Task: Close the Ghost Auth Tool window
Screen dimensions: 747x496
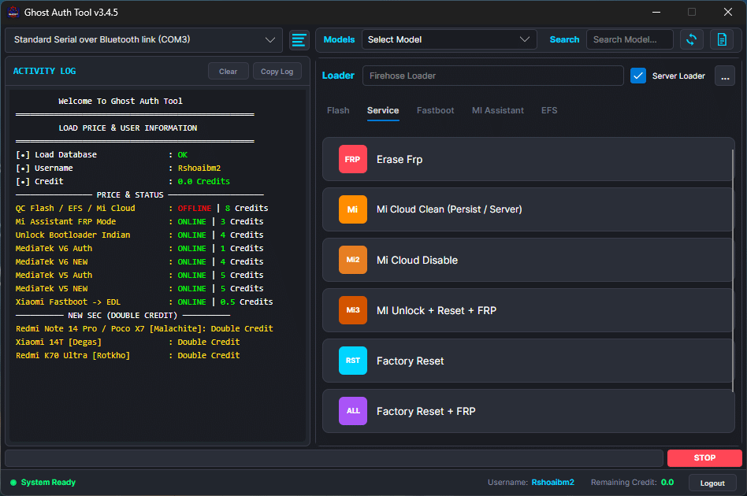Action: click(x=727, y=12)
